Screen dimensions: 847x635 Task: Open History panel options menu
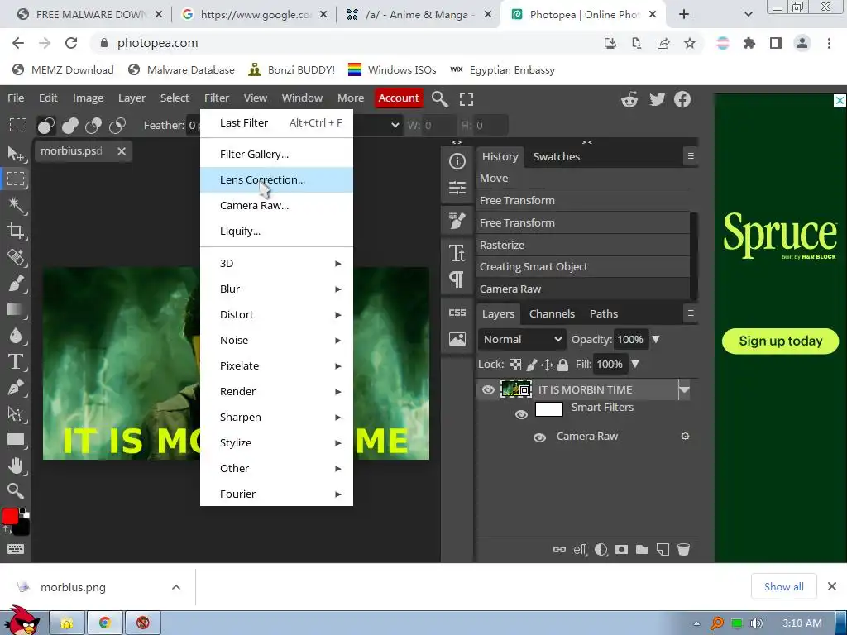(x=691, y=156)
